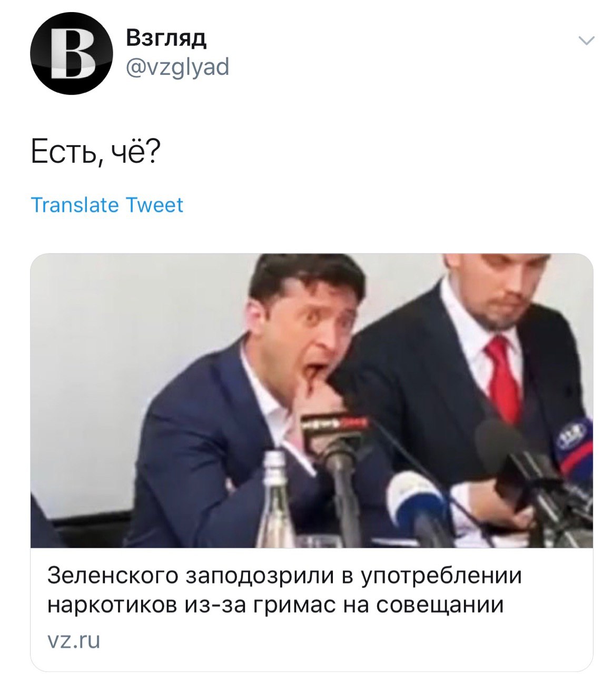Click the headline starting with Зеленского заподозрили

[284, 590]
